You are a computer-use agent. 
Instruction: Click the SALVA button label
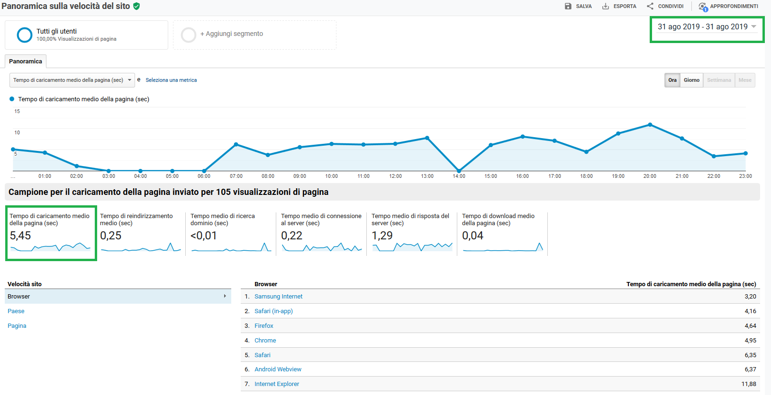[x=584, y=6]
